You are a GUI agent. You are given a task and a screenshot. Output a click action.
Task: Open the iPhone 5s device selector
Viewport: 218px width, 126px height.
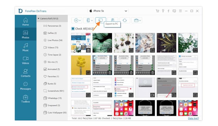click(x=108, y=11)
